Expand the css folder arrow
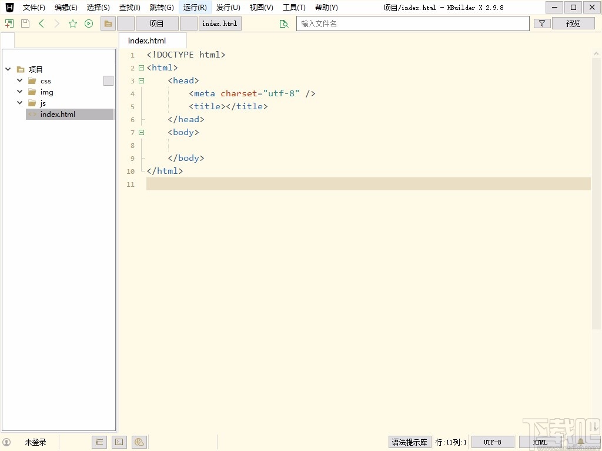This screenshot has width=602, height=451. tap(20, 80)
